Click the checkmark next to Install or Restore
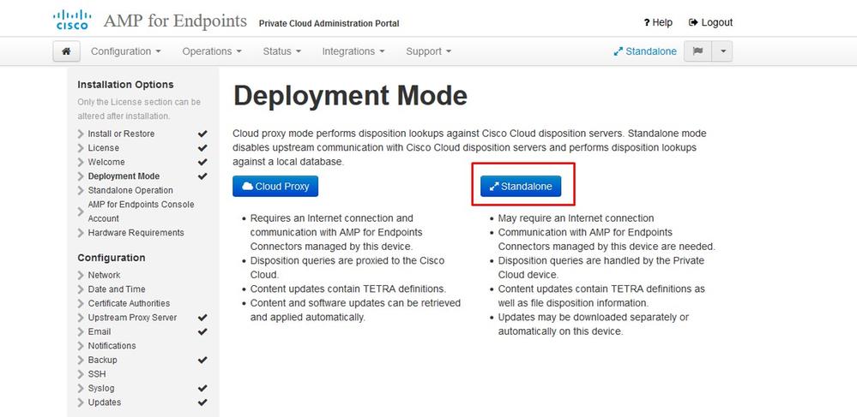The width and height of the screenshot is (857, 417). pos(202,134)
